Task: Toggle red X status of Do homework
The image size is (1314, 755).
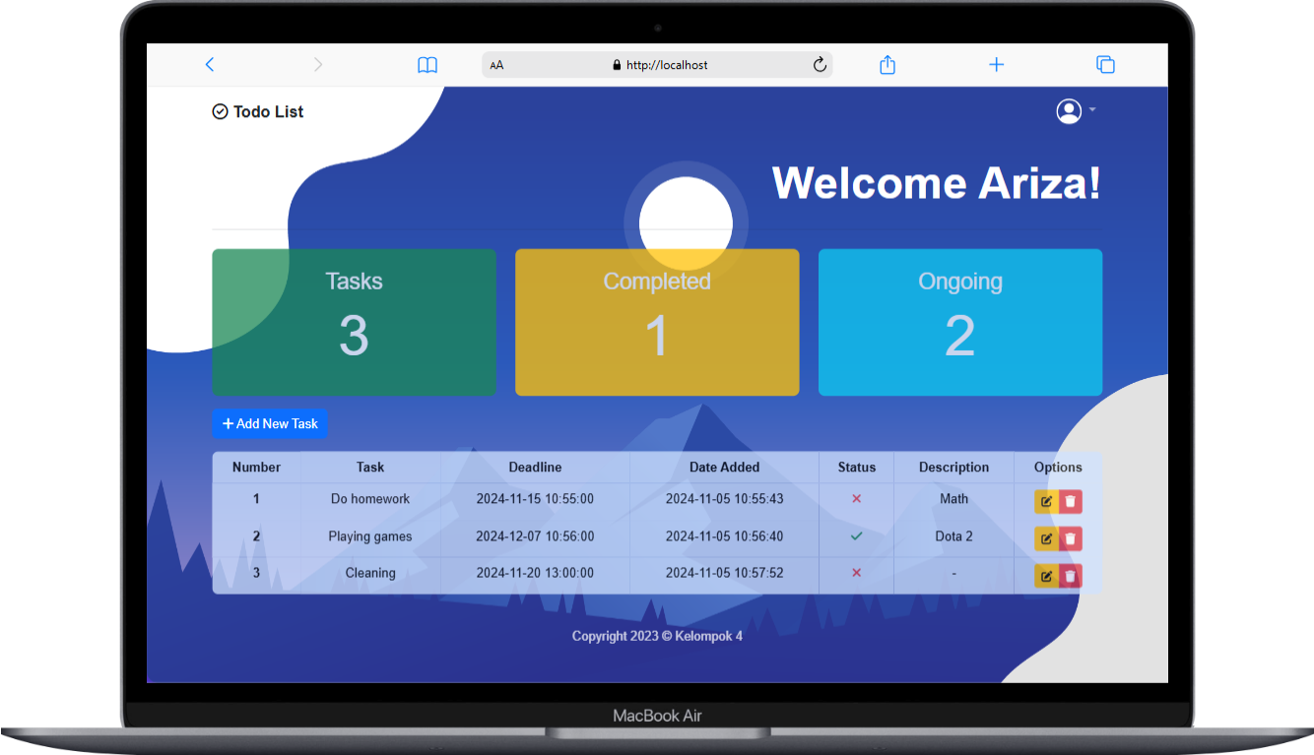Action: pyautogui.click(x=856, y=499)
